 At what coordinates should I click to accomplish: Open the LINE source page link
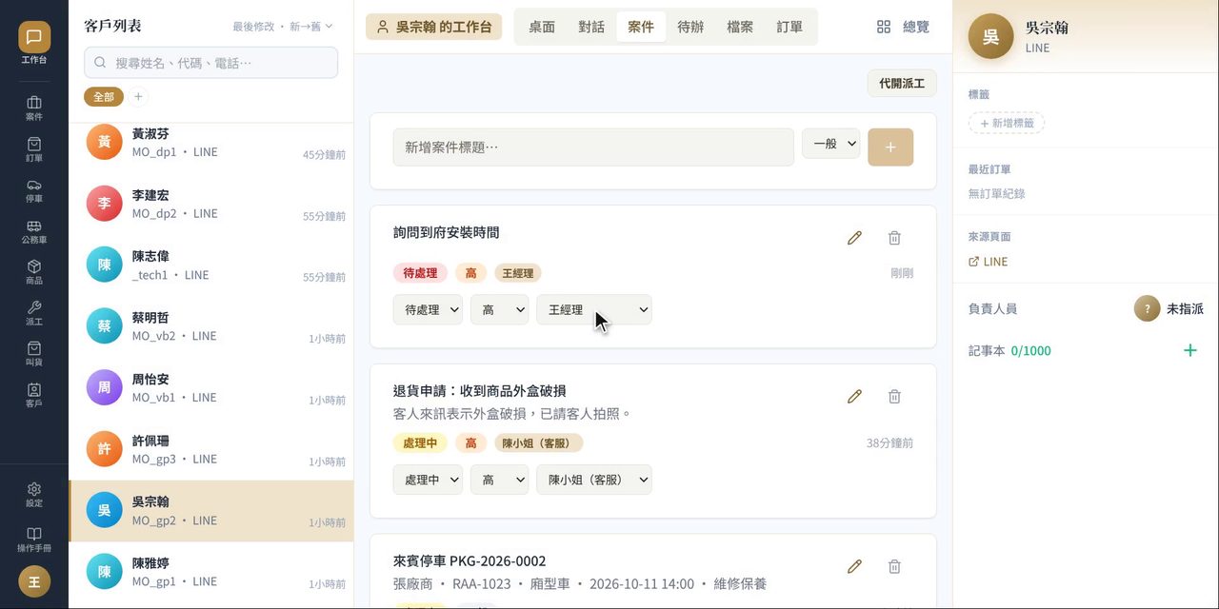pyautogui.click(x=989, y=262)
